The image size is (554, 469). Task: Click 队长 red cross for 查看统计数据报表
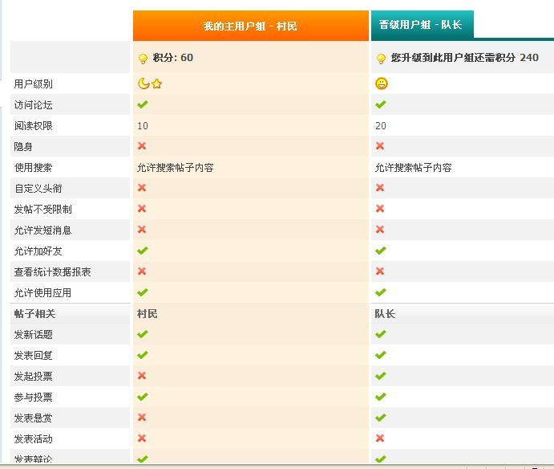tap(380, 271)
